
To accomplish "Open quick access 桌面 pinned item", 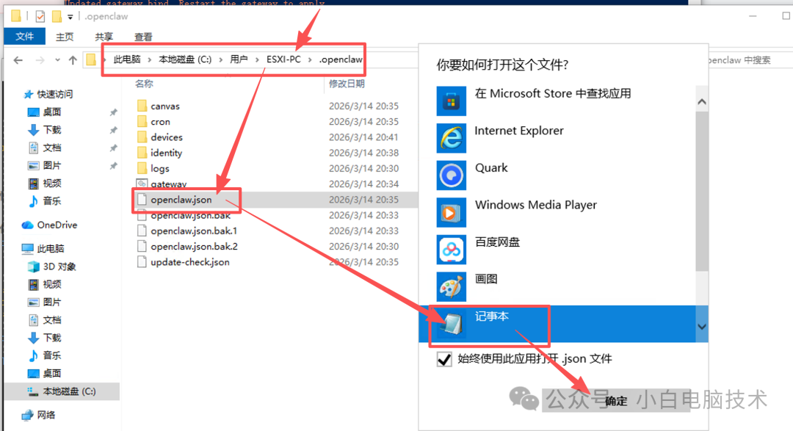I will pyautogui.click(x=45, y=112).
